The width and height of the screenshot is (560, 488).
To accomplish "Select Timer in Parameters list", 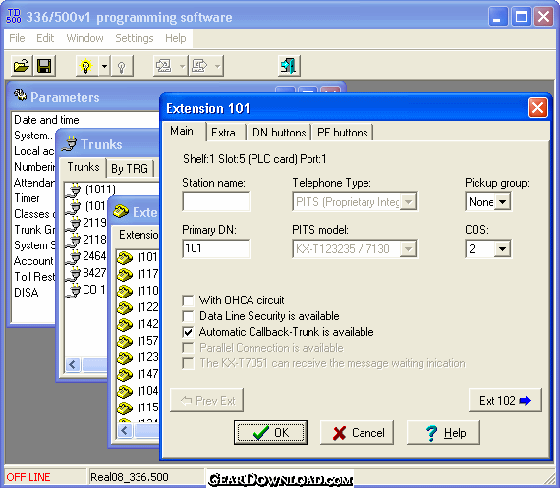I will [x=27, y=198].
